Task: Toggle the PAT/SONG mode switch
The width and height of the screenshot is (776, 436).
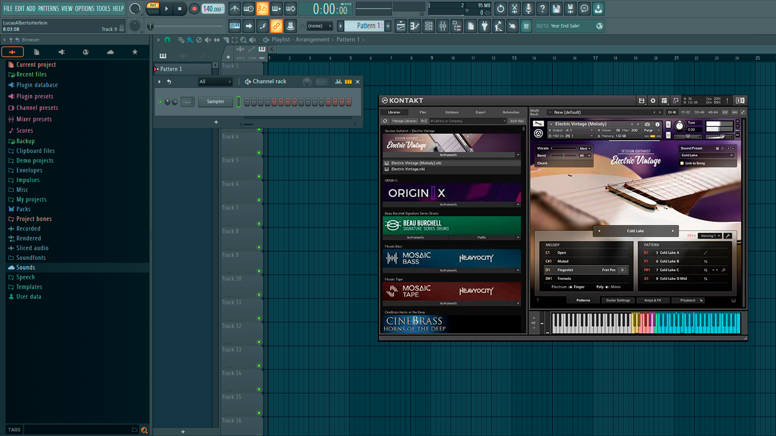Action: (153, 9)
